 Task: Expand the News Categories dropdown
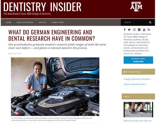pos(26,22)
